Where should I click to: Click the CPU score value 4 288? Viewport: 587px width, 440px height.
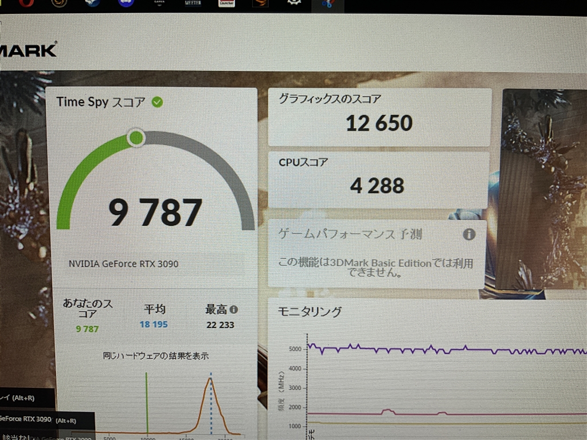click(377, 185)
